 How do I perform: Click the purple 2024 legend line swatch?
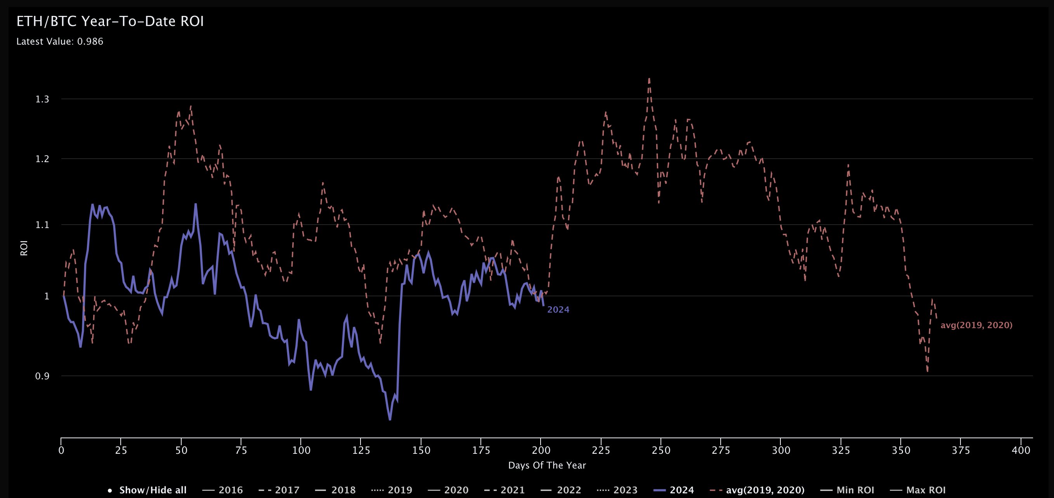(x=660, y=490)
